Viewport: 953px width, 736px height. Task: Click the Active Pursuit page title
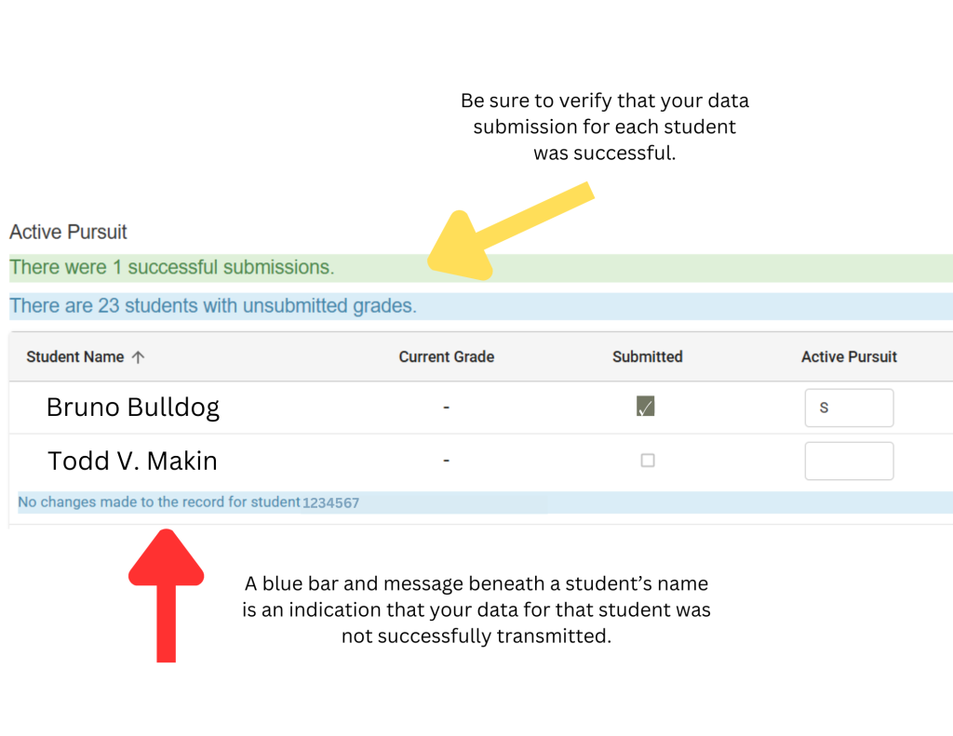coord(68,232)
